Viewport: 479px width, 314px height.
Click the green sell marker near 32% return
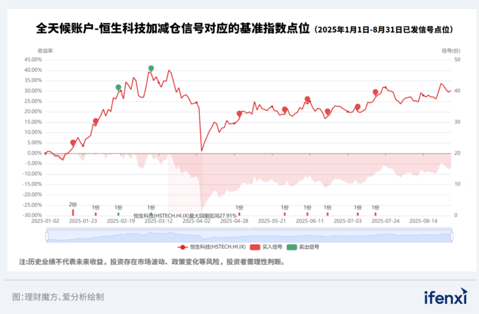click(x=118, y=88)
